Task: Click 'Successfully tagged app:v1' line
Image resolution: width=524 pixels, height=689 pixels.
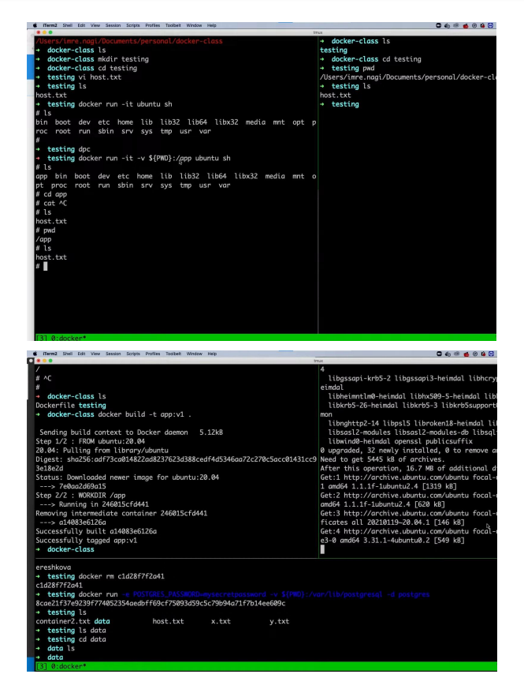Action: [87, 541]
